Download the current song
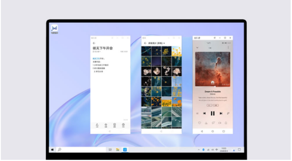Viewport: 292px width, 161px height. (206, 123)
